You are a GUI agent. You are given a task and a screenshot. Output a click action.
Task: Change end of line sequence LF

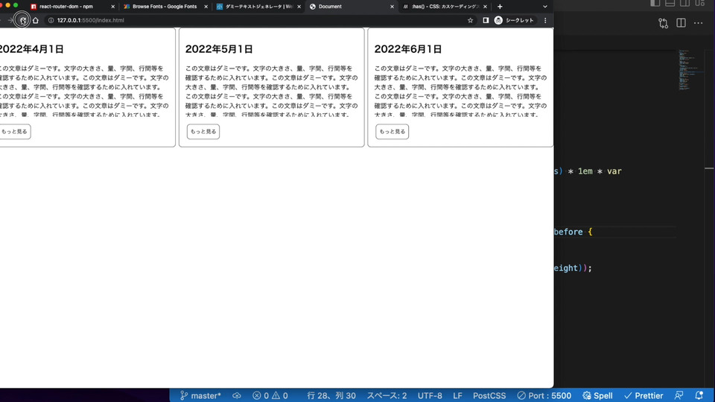point(457,395)
